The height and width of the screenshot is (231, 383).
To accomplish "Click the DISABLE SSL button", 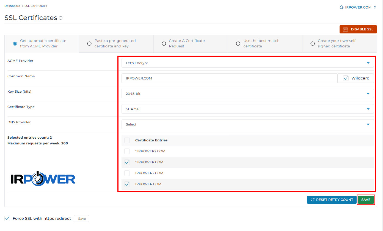I will 358,29.
